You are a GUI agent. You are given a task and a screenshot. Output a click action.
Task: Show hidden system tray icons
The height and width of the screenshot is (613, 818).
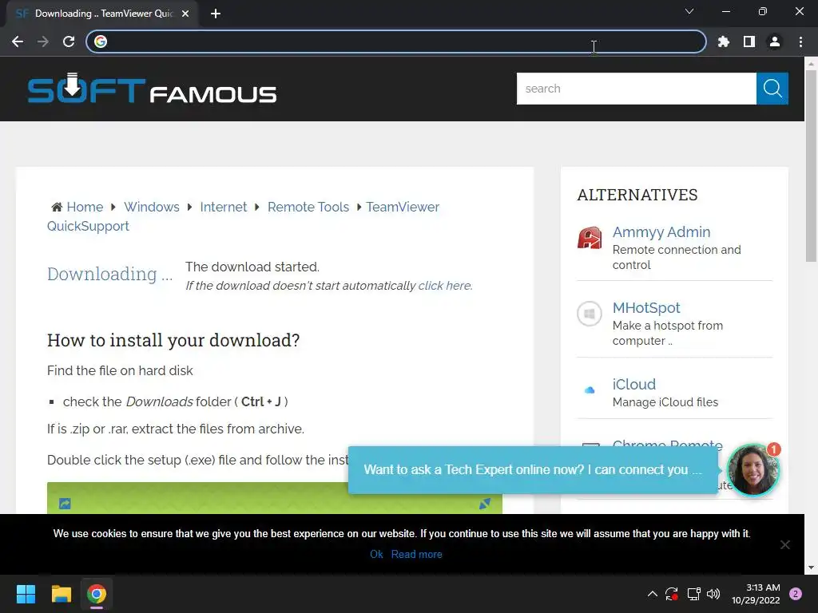click(652, 594)
